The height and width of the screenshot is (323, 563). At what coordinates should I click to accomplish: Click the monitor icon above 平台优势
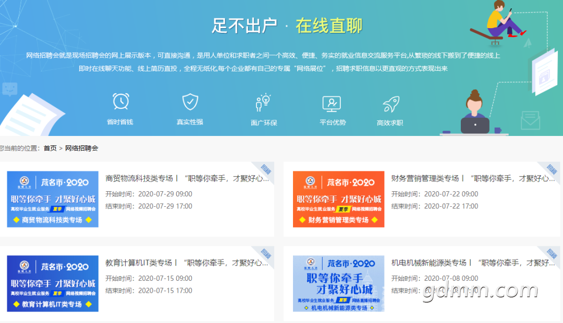(332, 104)
